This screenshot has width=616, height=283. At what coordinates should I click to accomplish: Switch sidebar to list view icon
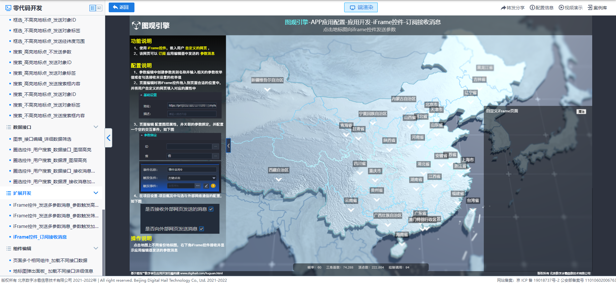[93, 8]
